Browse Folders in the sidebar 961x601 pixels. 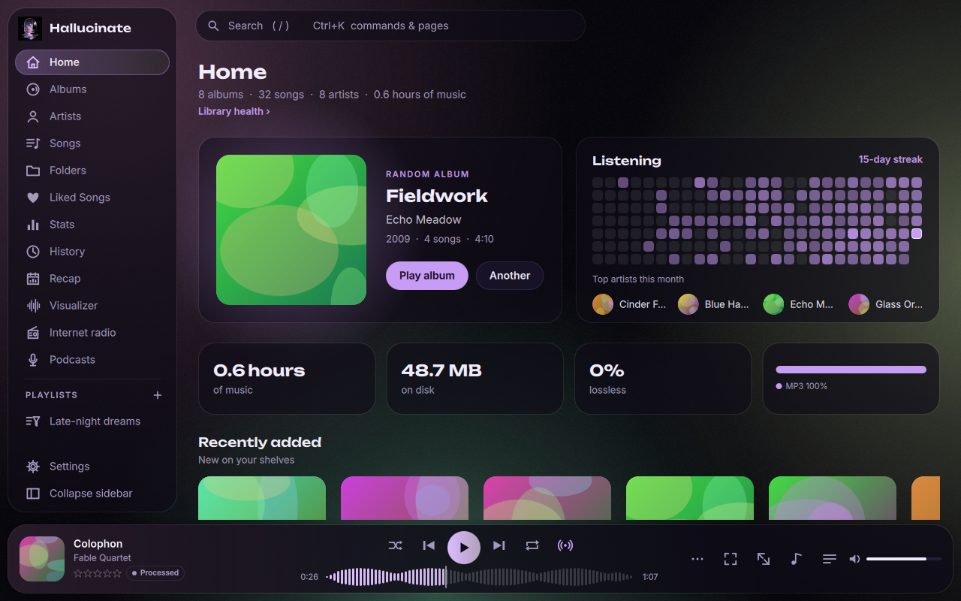[x=92, y=171]
